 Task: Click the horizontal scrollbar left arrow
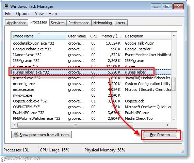point(14,125)
